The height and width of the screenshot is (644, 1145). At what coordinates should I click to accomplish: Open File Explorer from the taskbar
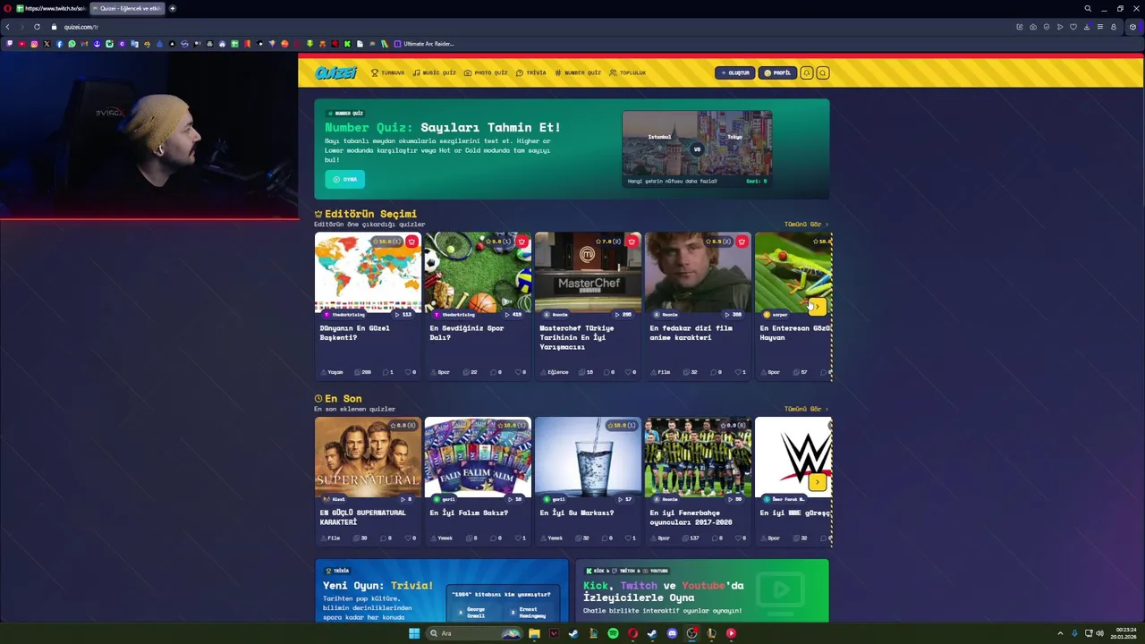534,633
